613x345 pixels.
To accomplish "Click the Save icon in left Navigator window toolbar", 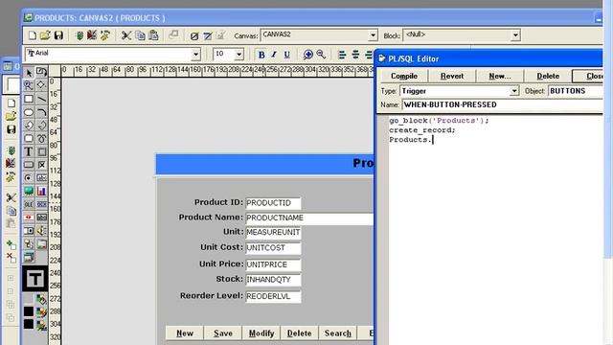I will pos(11,129).
